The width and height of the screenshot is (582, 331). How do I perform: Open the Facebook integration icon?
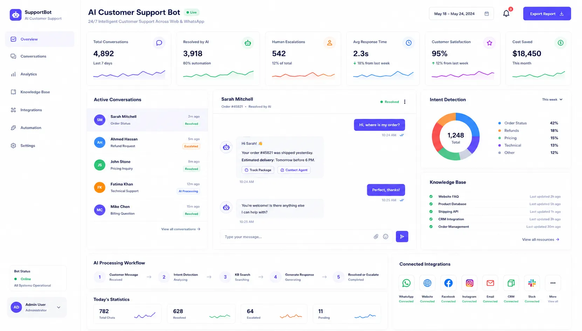[448, 283]
